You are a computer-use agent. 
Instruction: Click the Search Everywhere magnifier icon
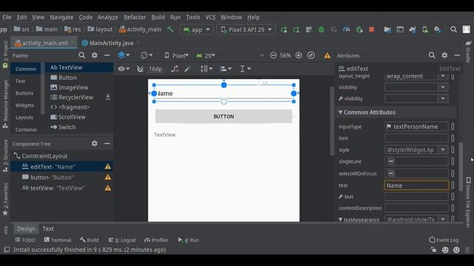point(453,30)
